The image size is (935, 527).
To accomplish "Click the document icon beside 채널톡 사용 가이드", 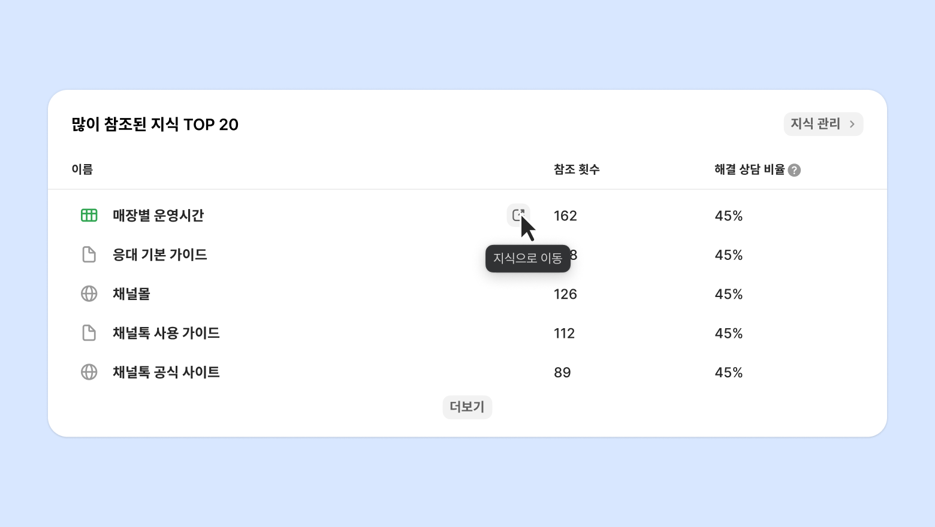I will (x=89, y=333).
